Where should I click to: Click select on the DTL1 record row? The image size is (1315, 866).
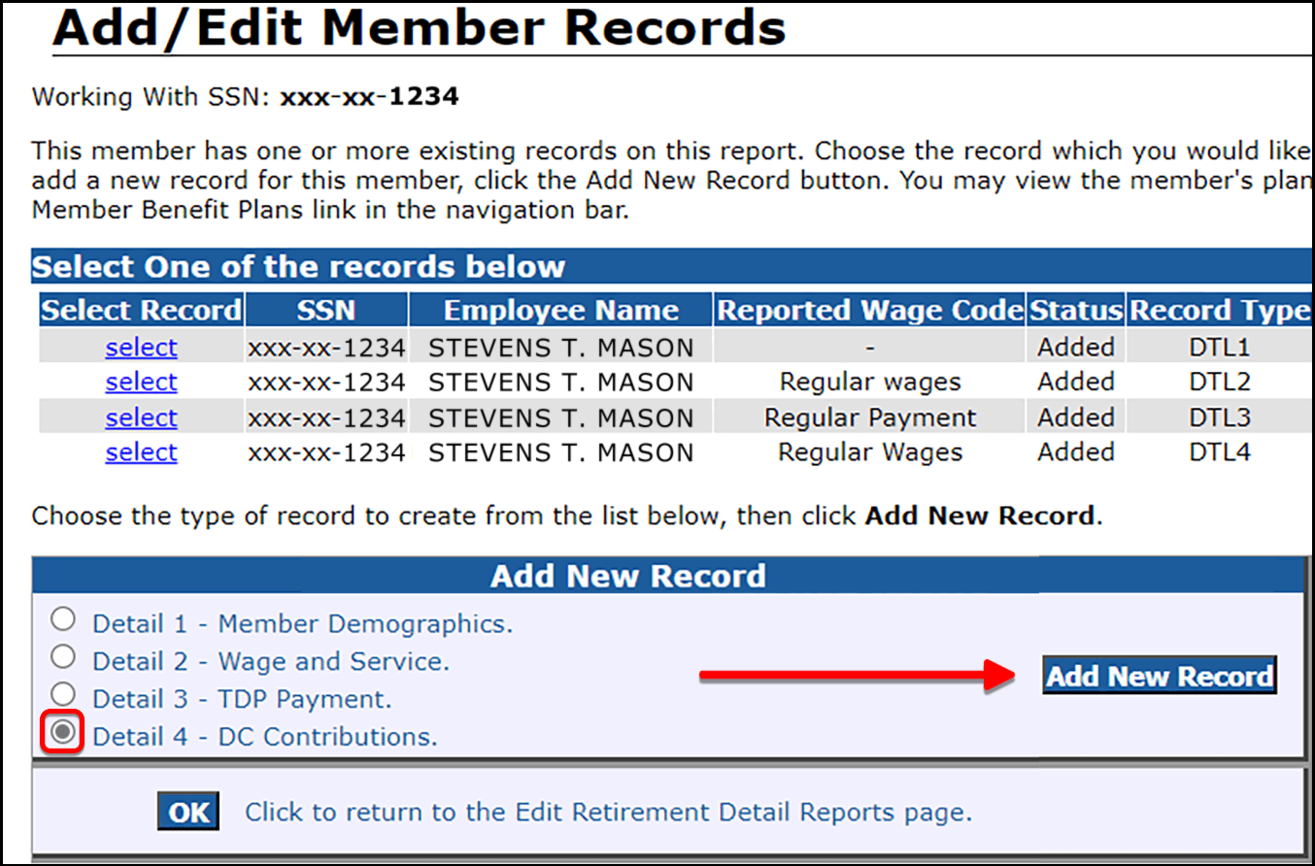point(141,347)
